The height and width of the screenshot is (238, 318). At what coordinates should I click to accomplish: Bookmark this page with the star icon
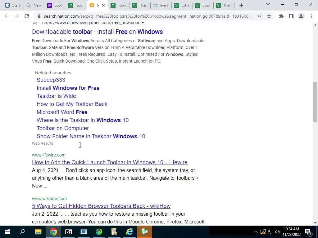269,16
